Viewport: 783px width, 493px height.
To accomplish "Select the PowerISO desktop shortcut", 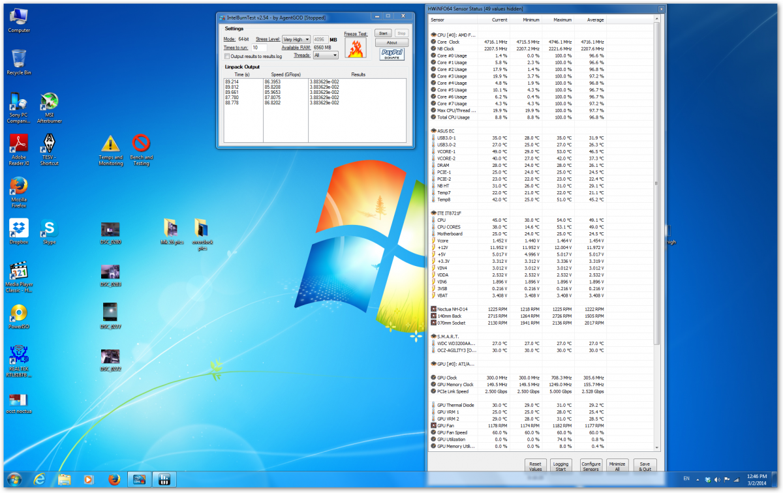I will [x=19, y=317].
